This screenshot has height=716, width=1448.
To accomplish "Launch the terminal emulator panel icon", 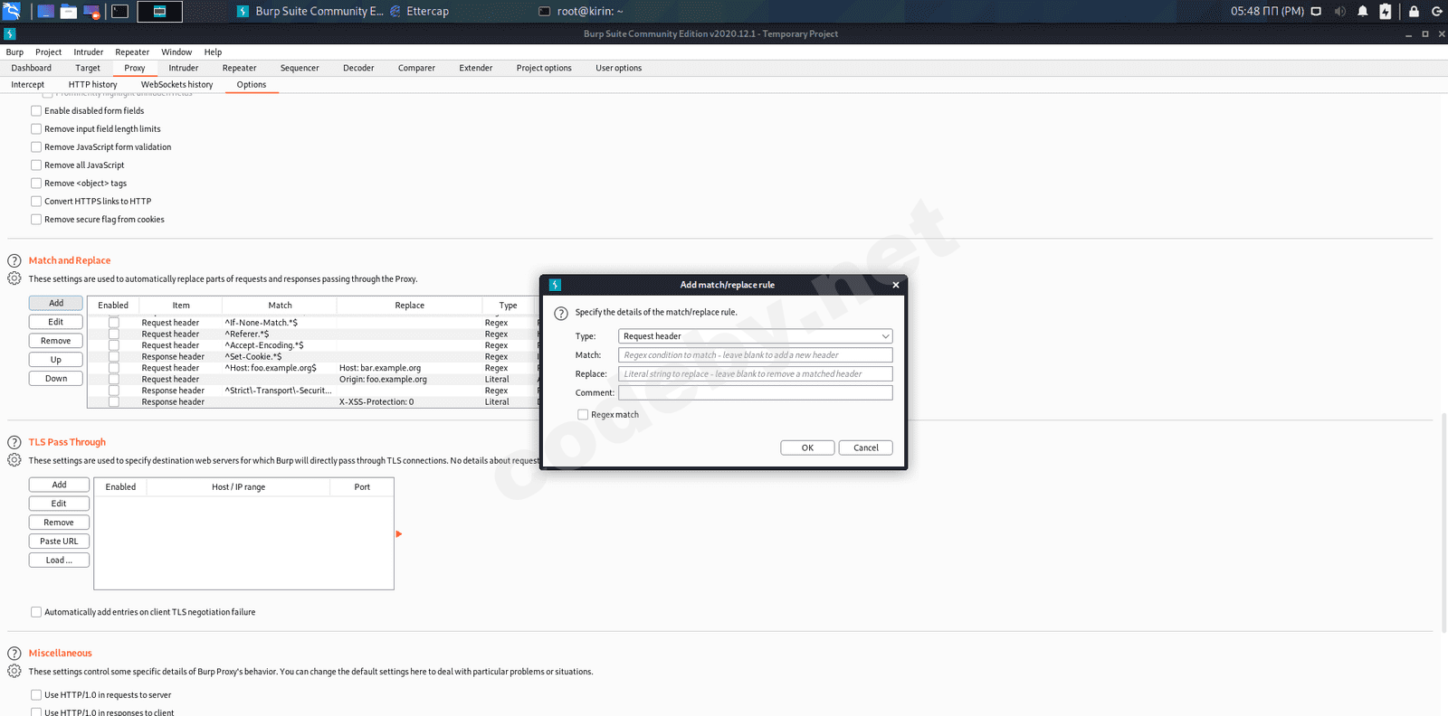I will 119,11.
